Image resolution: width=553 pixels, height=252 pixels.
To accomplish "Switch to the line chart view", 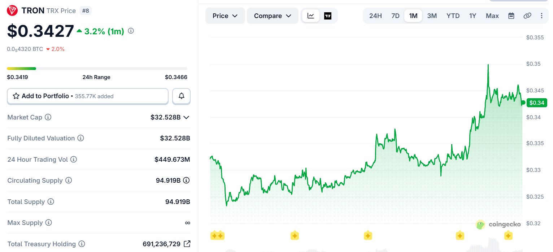I will point(311,16).
